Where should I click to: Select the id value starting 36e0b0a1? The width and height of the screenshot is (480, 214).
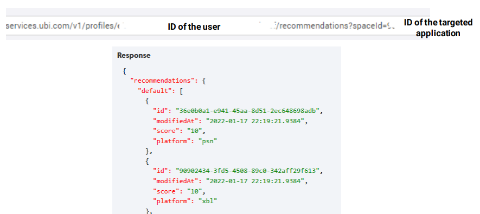248,111
